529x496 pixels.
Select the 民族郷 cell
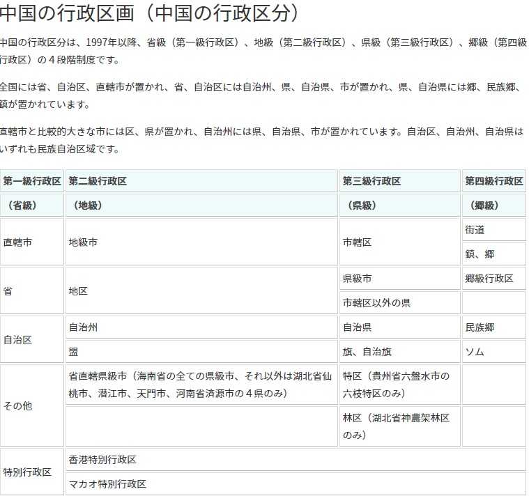click(494, 327)
